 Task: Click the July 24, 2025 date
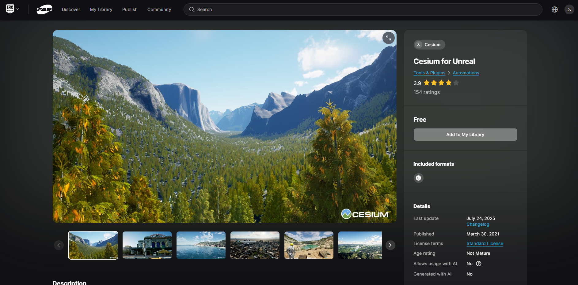(481, 218)
